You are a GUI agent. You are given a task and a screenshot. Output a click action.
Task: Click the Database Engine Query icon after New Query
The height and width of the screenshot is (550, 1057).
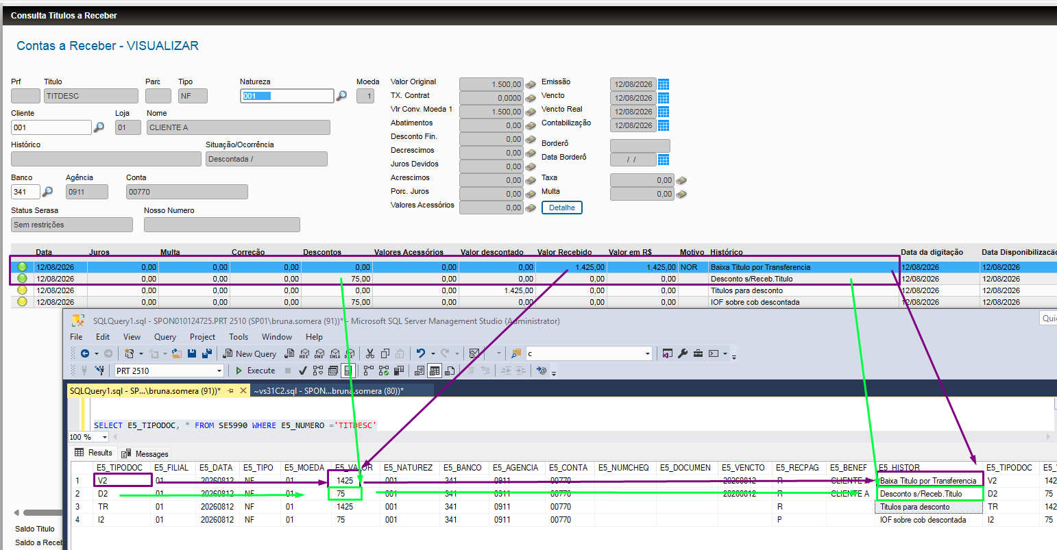point(289,353)
